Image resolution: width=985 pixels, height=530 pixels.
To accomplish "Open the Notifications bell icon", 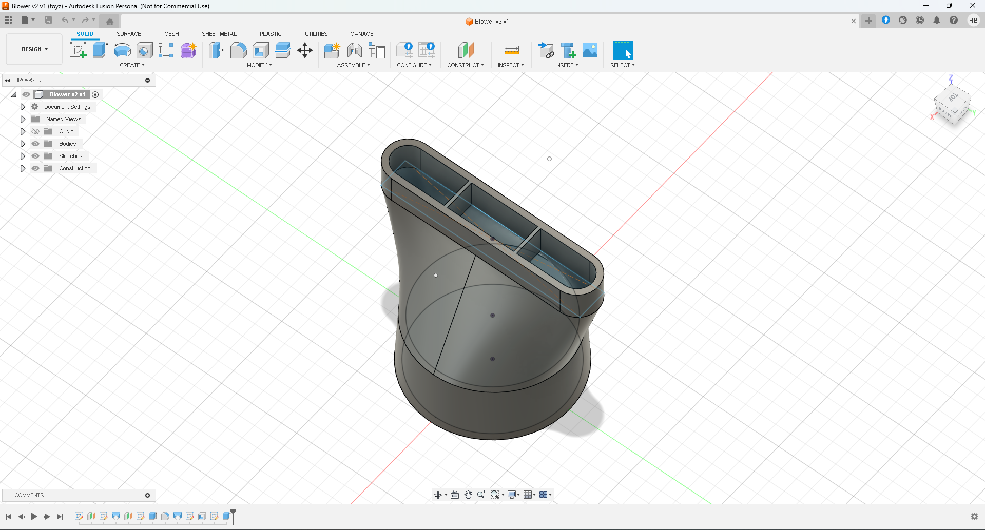I will pyautogui.click(x=937, y=20).
